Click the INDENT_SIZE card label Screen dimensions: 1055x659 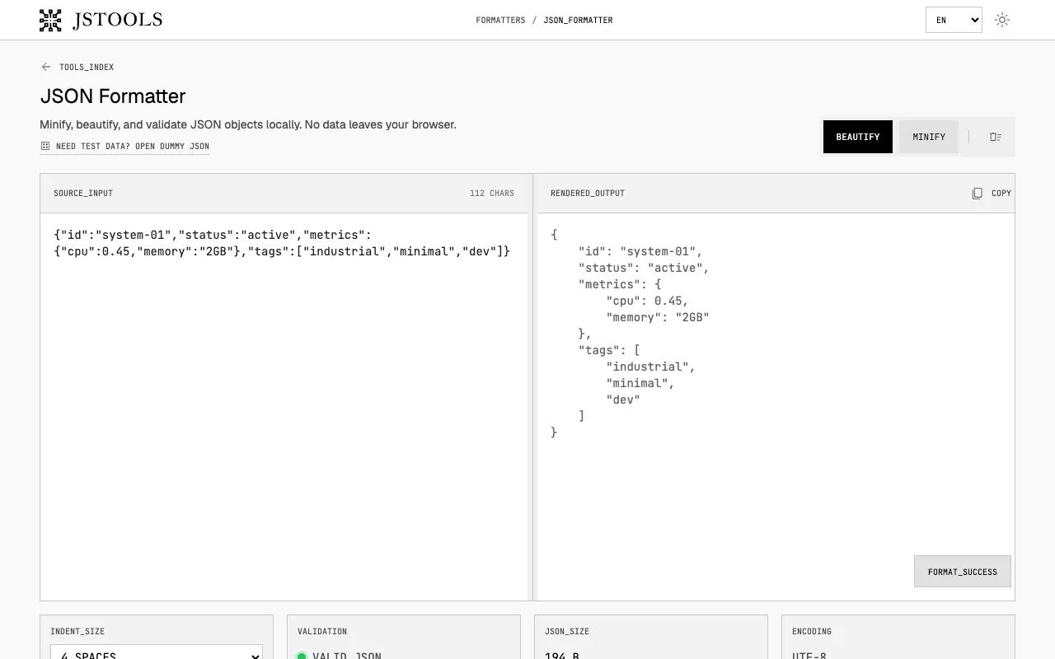pos(77,631)
